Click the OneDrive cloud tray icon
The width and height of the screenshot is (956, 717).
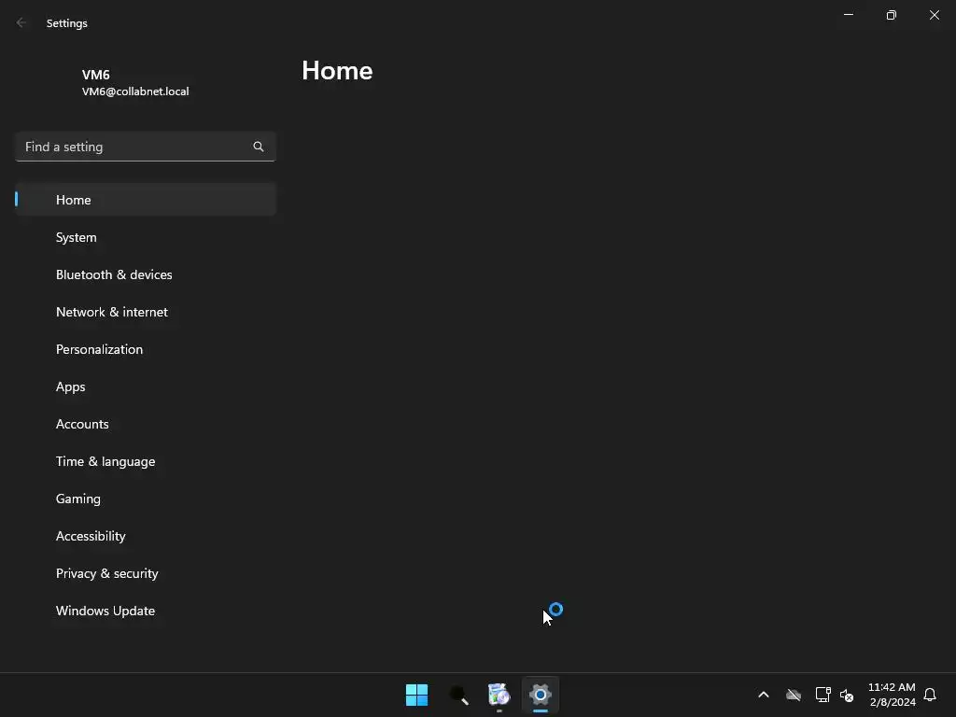794,695
